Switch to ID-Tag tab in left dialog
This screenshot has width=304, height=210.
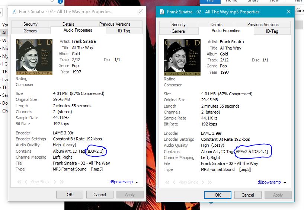point(124,31)
